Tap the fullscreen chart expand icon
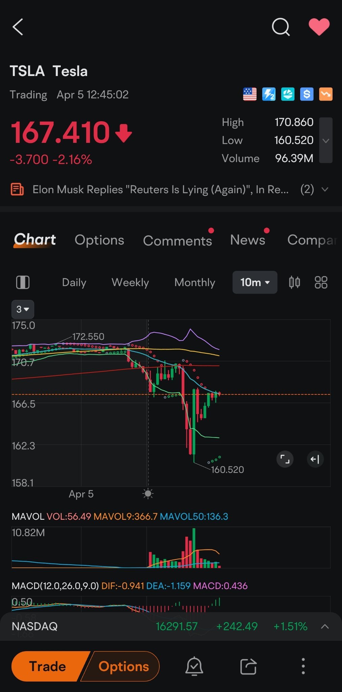 coord(285,459)
